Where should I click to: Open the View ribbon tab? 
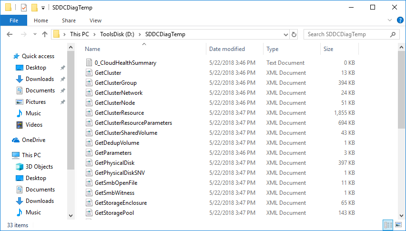pos(95,20)
